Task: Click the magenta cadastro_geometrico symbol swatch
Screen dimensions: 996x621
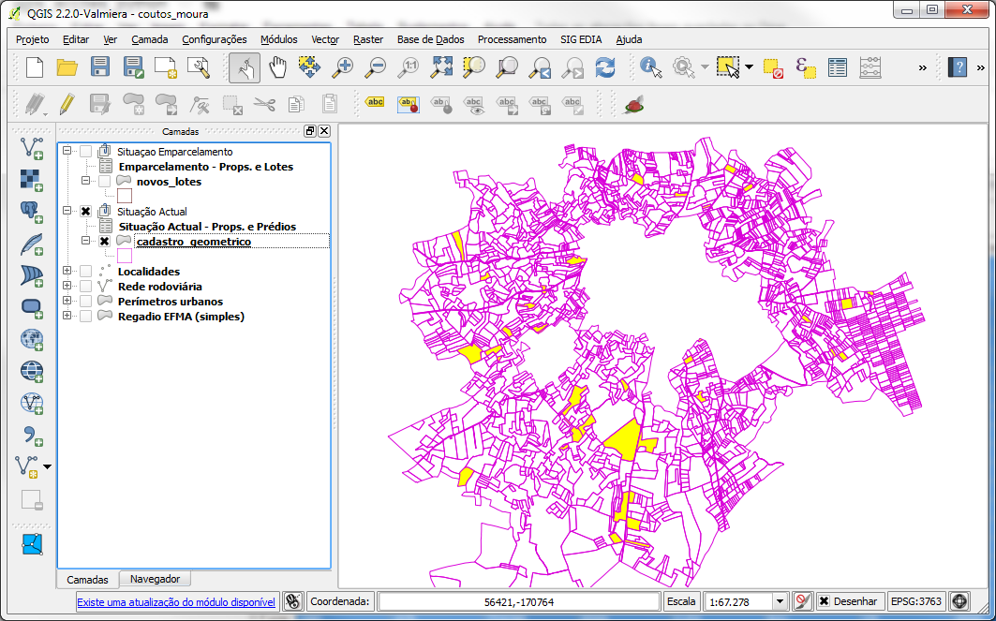Action: tap(125, 256)
